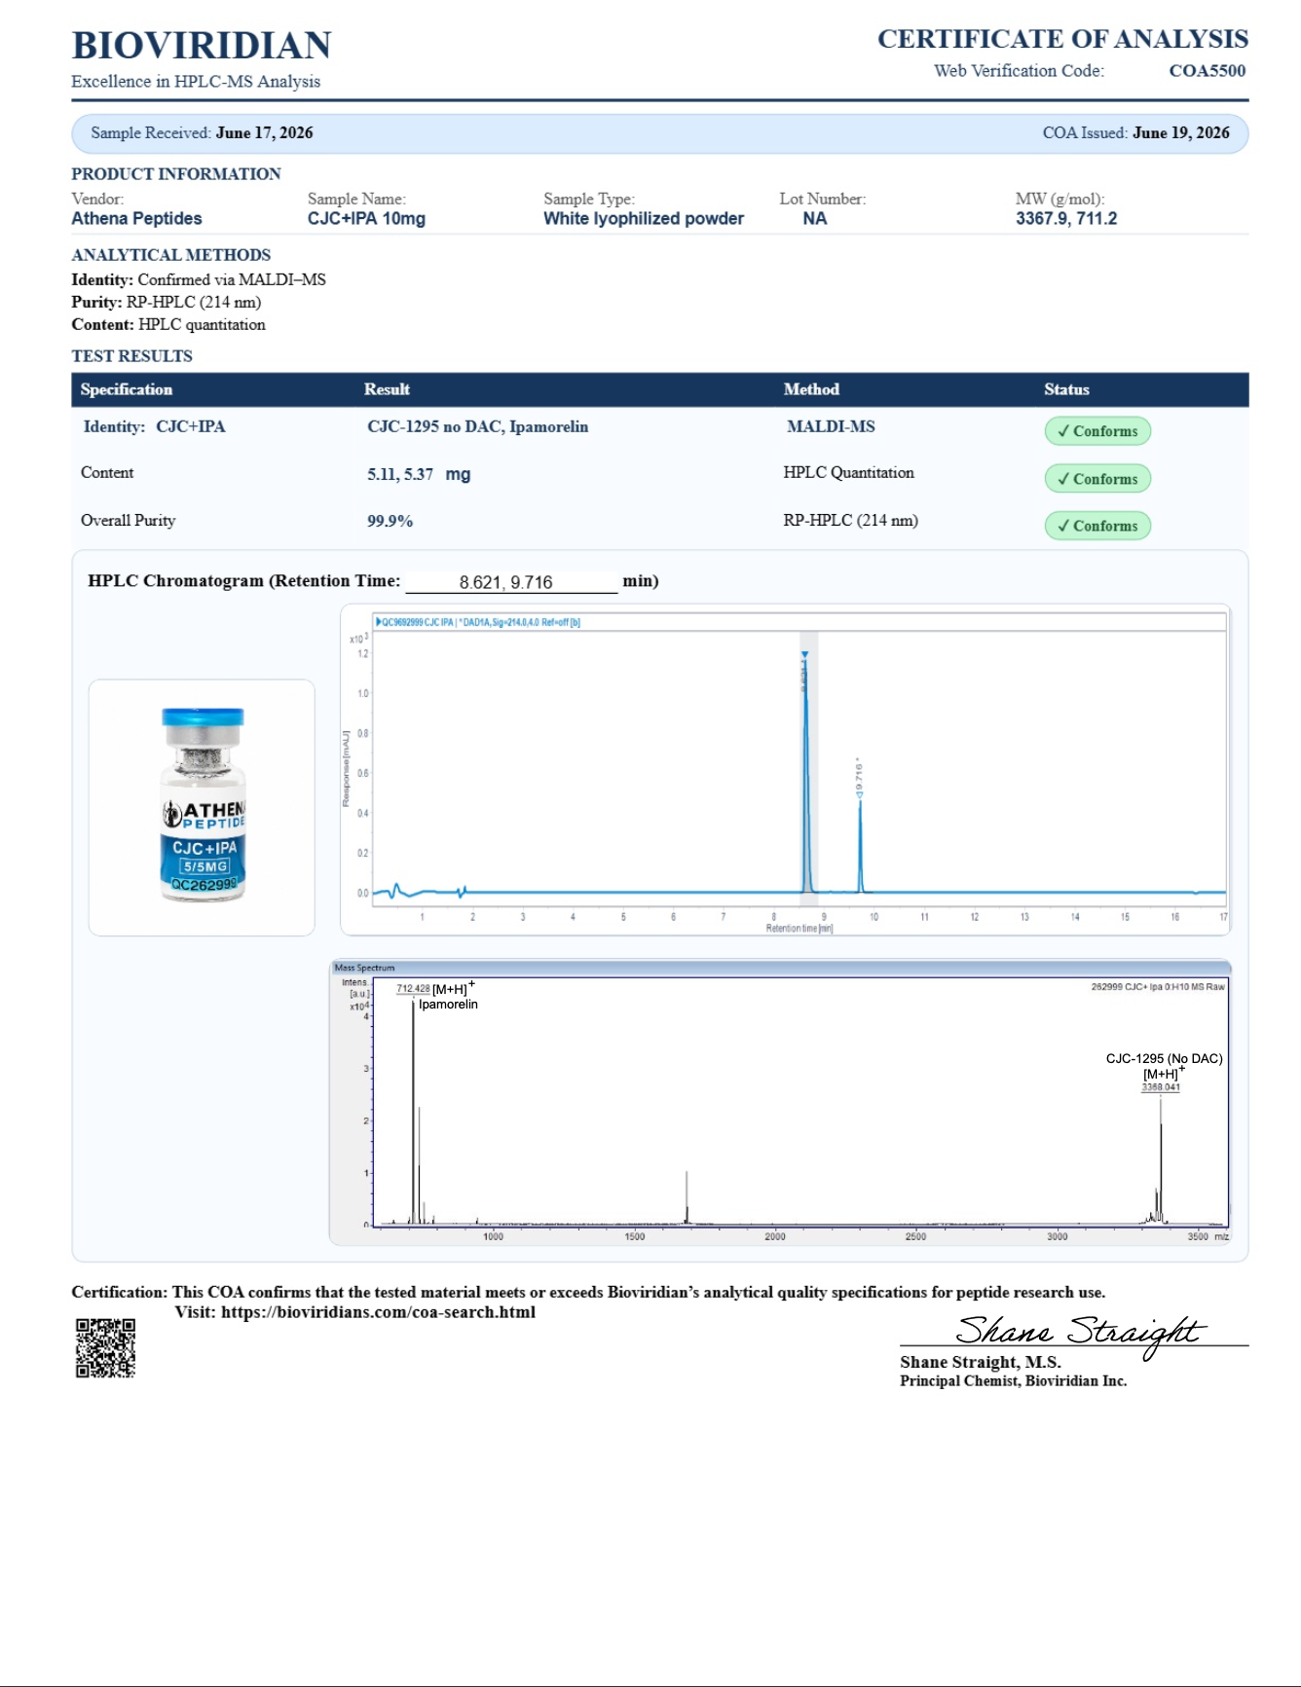
Task: Select the overall purity value 99.9%
Action: point(390,521)
